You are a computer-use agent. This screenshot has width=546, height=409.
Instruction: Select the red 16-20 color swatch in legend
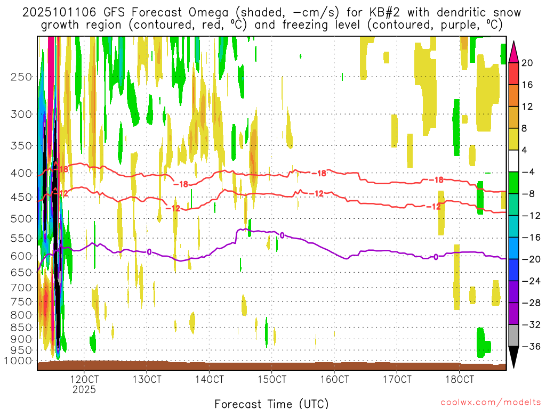(x=513, y=73)
